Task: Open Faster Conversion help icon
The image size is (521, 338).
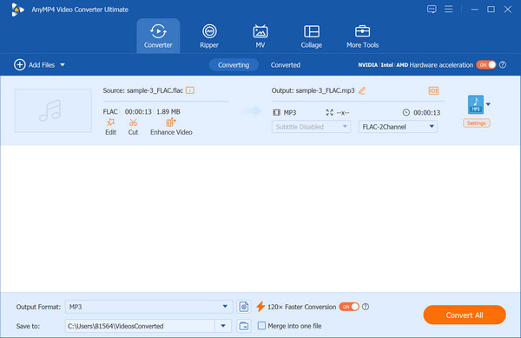Action: click(366, 307)
